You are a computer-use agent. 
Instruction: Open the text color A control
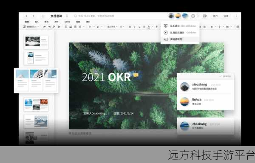[x=149, y=27]
